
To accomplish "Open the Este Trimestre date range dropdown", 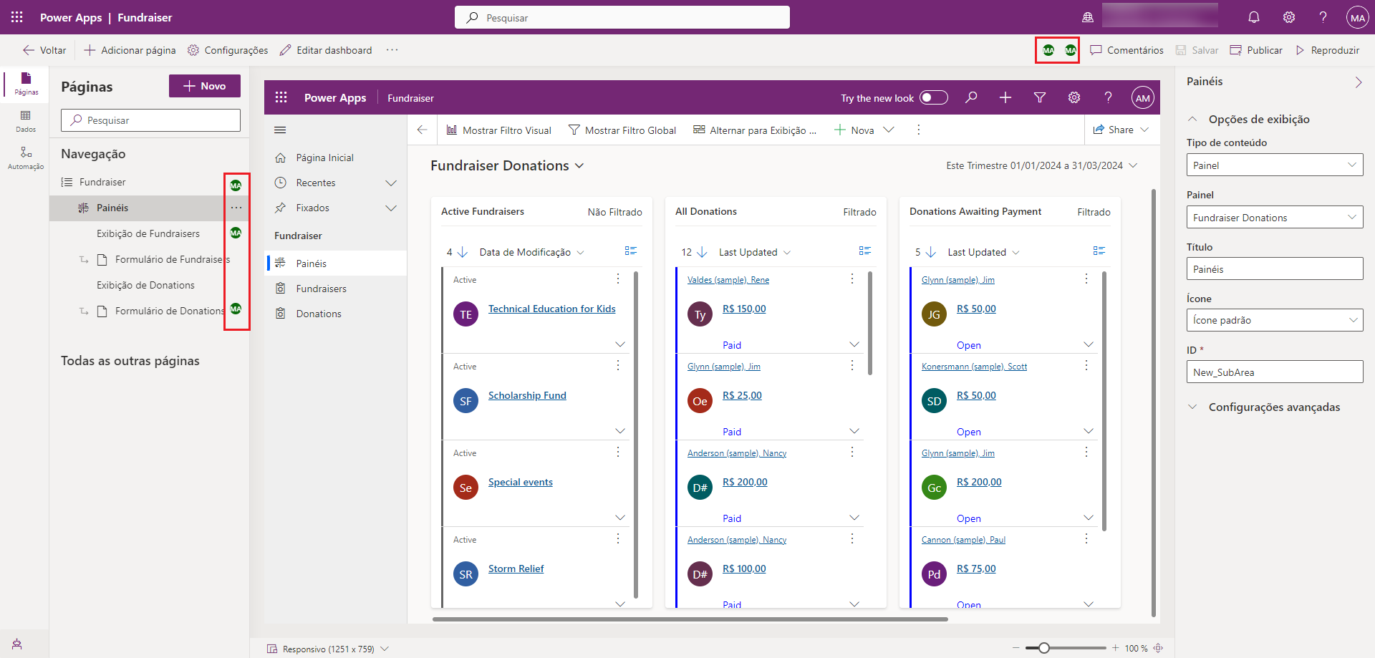I will 1042,165.
